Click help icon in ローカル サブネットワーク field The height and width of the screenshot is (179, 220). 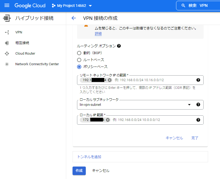click(198, 104)
